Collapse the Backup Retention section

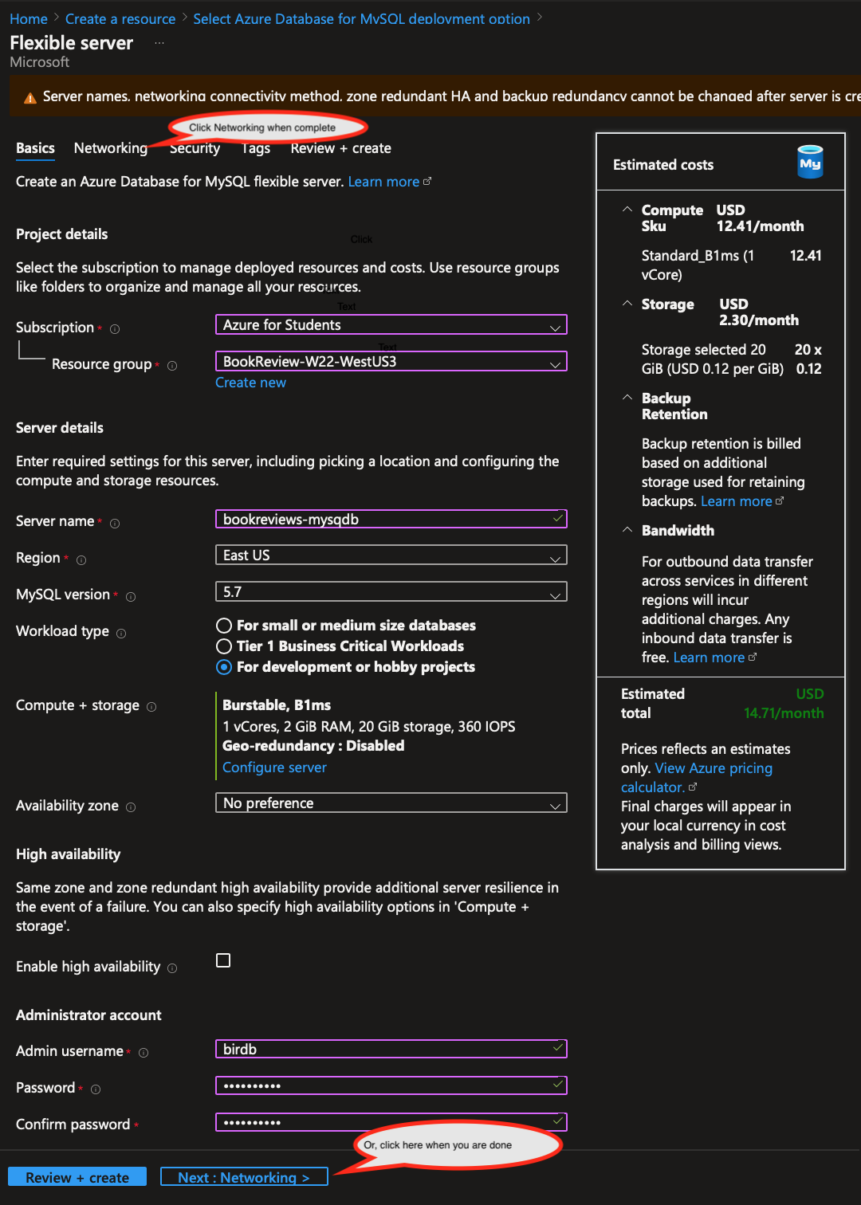627,398
